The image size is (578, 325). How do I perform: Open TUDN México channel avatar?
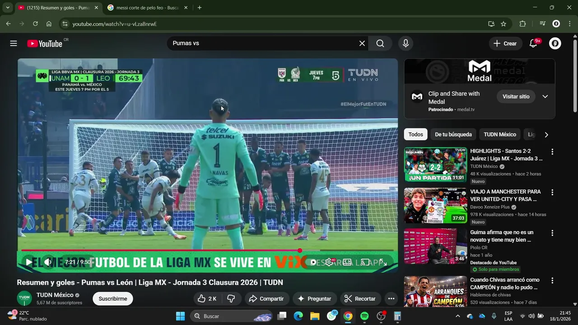[24, 298]
